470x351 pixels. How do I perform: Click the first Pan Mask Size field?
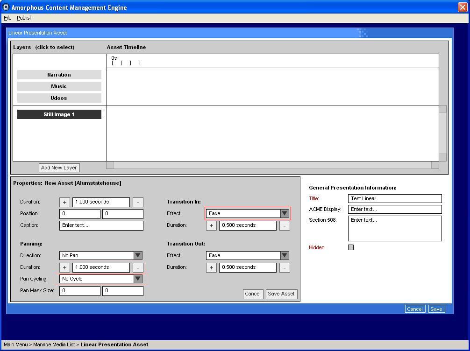click(80, 291)
